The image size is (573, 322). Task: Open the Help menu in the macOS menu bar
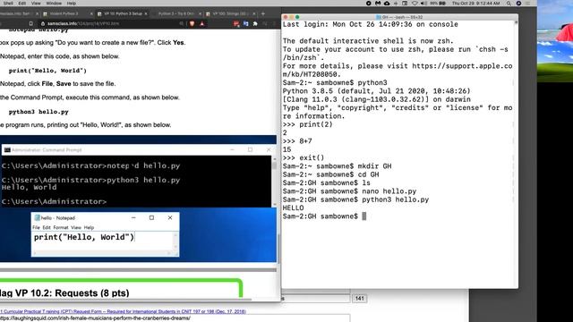[x=72, y=3]
